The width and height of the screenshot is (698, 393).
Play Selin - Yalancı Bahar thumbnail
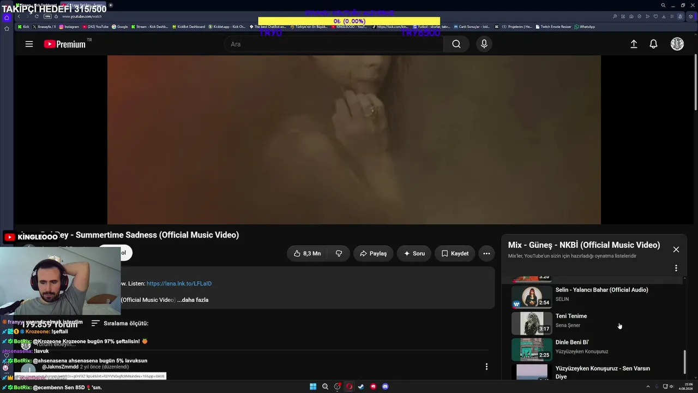tap(532, 297)
